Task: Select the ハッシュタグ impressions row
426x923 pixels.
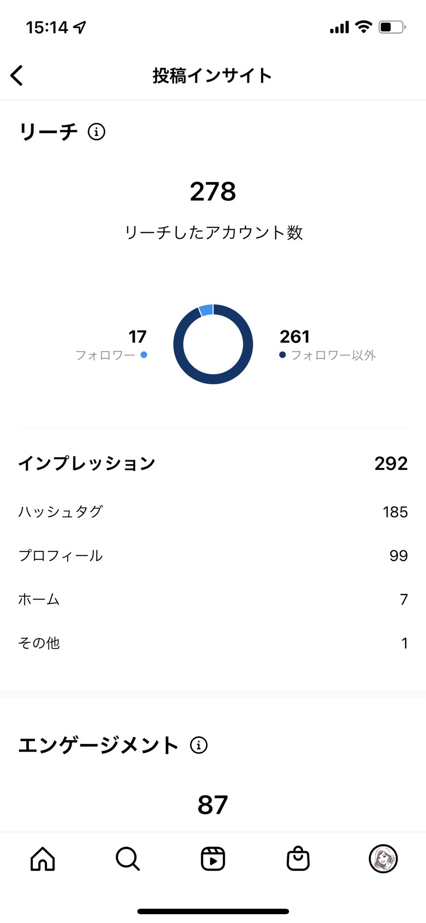Action: [213, 512]
